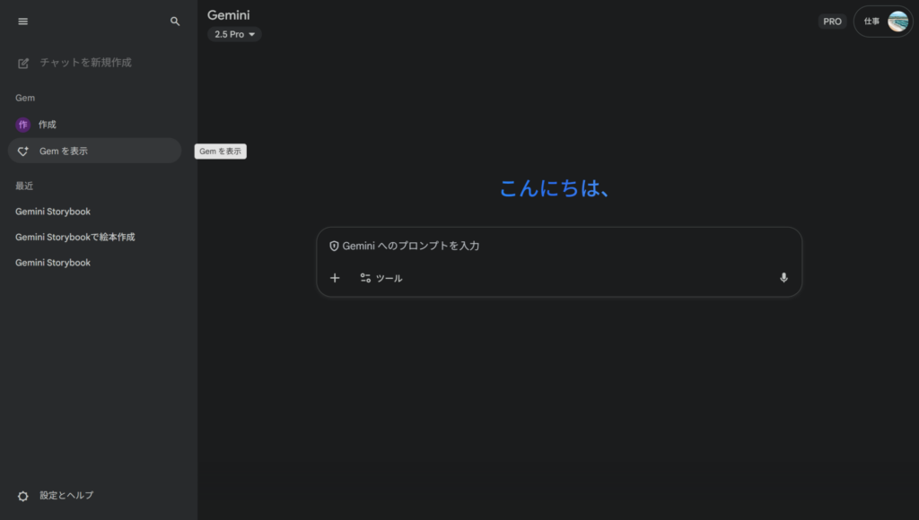Viewport: 919px width, 520px height.
Task: Click the shield icon in the prompt field
Action: click(334, 246)
